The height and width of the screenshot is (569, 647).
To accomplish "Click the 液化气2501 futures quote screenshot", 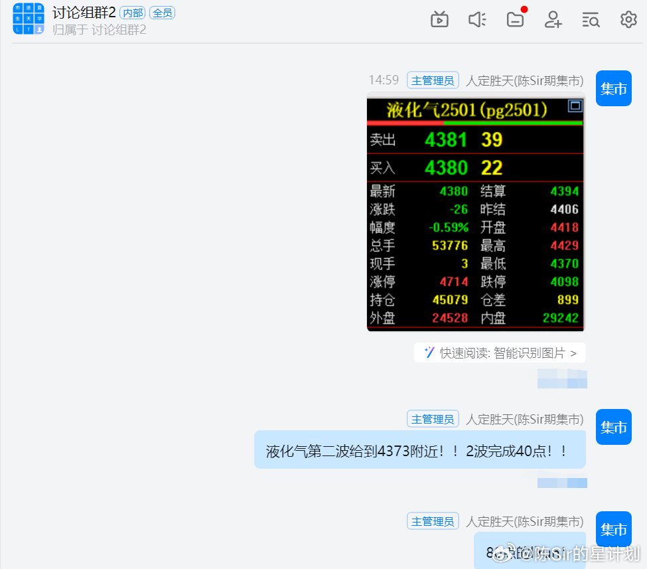I will click(x=475, y=212).
